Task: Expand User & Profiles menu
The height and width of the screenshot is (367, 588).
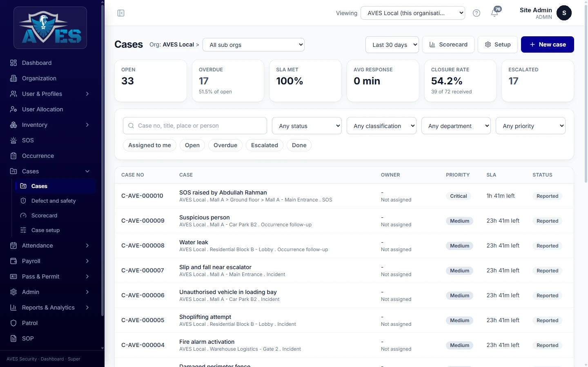Action: [x=50, y=94]
